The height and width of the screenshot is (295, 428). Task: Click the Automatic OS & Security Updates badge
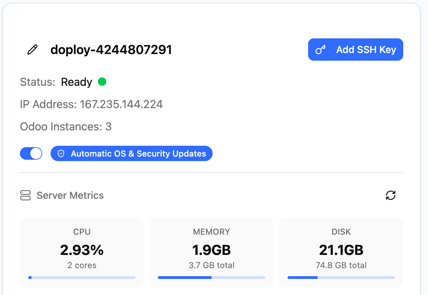tap(131, 153)
